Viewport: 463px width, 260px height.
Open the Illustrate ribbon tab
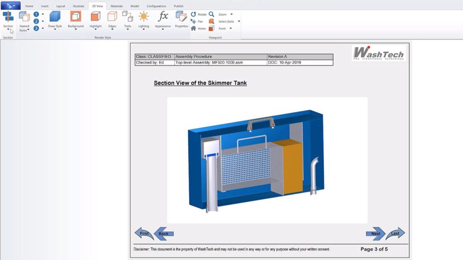tap(78, 6)
